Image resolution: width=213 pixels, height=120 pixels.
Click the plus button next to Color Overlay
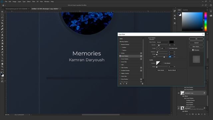(x=141, y=68)
